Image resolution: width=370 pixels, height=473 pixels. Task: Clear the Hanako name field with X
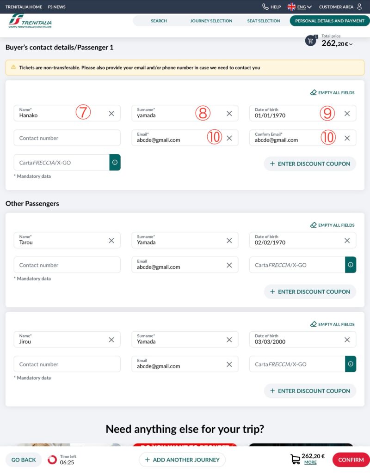pyautogui.click(x=111, y=113)
